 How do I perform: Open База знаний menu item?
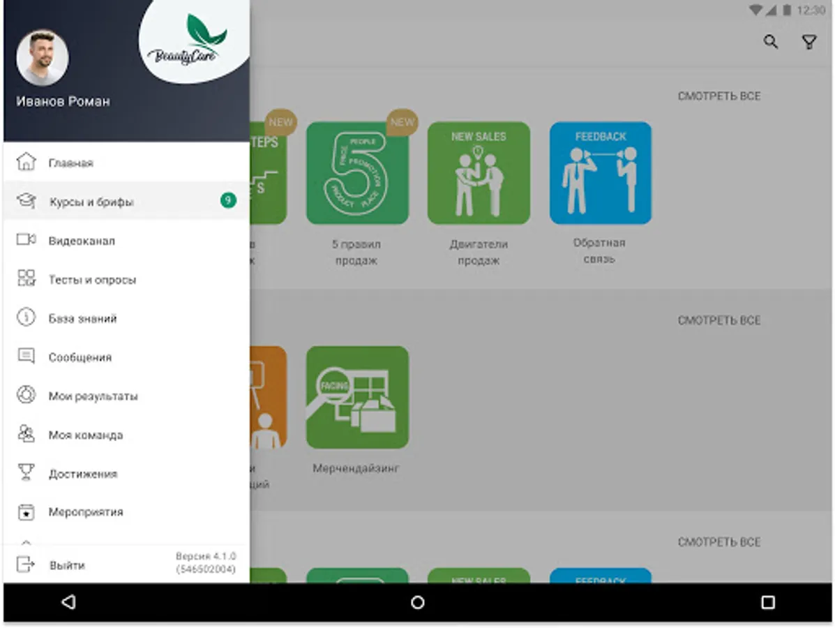126,317
